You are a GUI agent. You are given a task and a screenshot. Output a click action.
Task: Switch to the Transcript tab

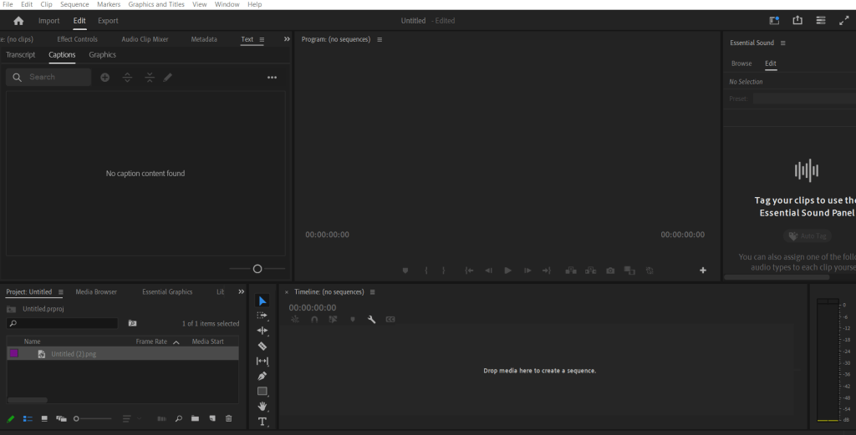point(21,55)
